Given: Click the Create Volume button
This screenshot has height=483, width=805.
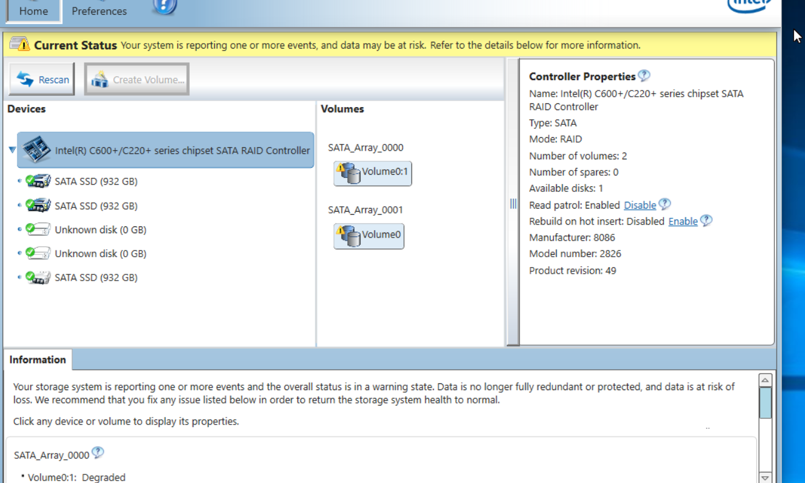Looking at the screenshot, I should 137,79.
